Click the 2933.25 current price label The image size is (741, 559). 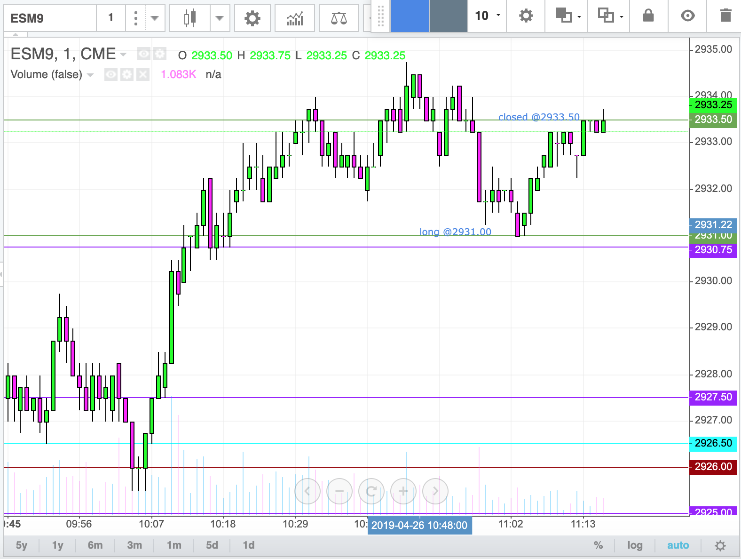click(x=713, y=104)
